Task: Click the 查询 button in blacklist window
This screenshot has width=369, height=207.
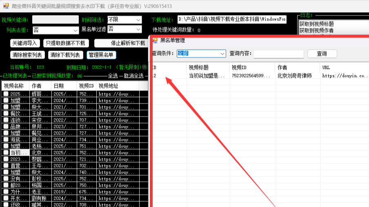Action: click(322, 54)
